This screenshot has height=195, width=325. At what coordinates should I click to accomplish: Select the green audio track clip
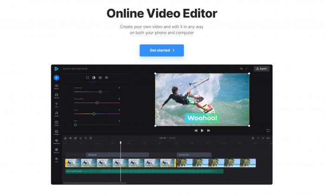(144, 171)
